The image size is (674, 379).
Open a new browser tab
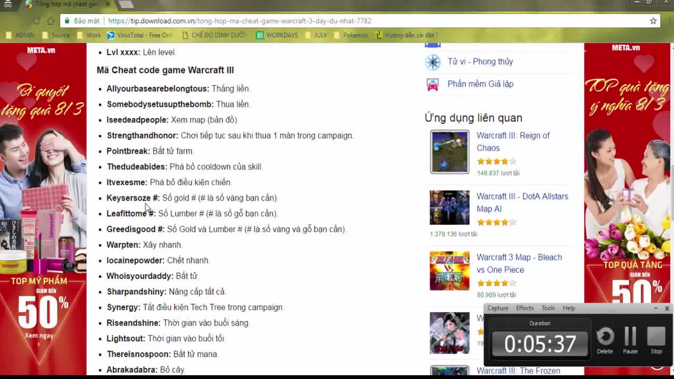click(126, 4)
